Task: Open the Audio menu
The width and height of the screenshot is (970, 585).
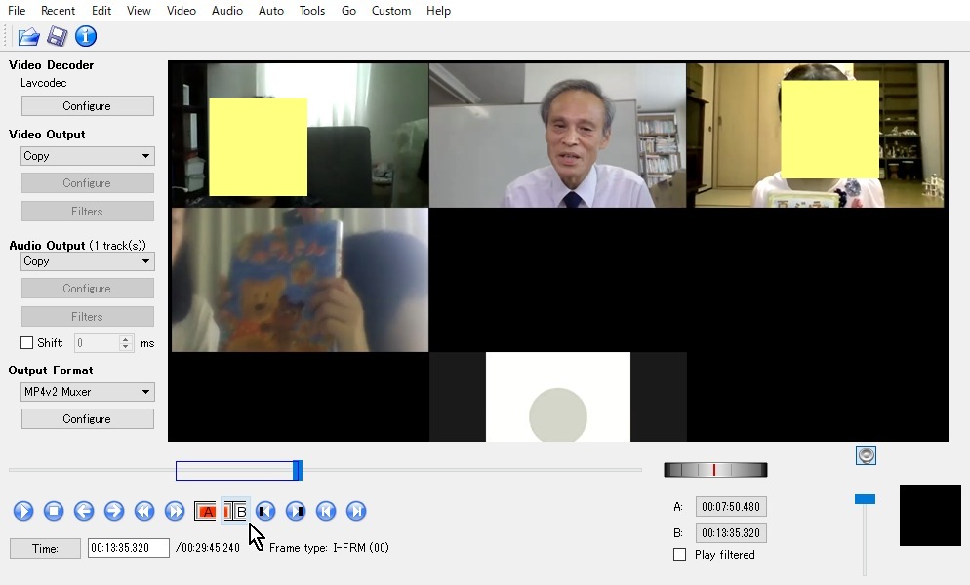Action: 227,11
